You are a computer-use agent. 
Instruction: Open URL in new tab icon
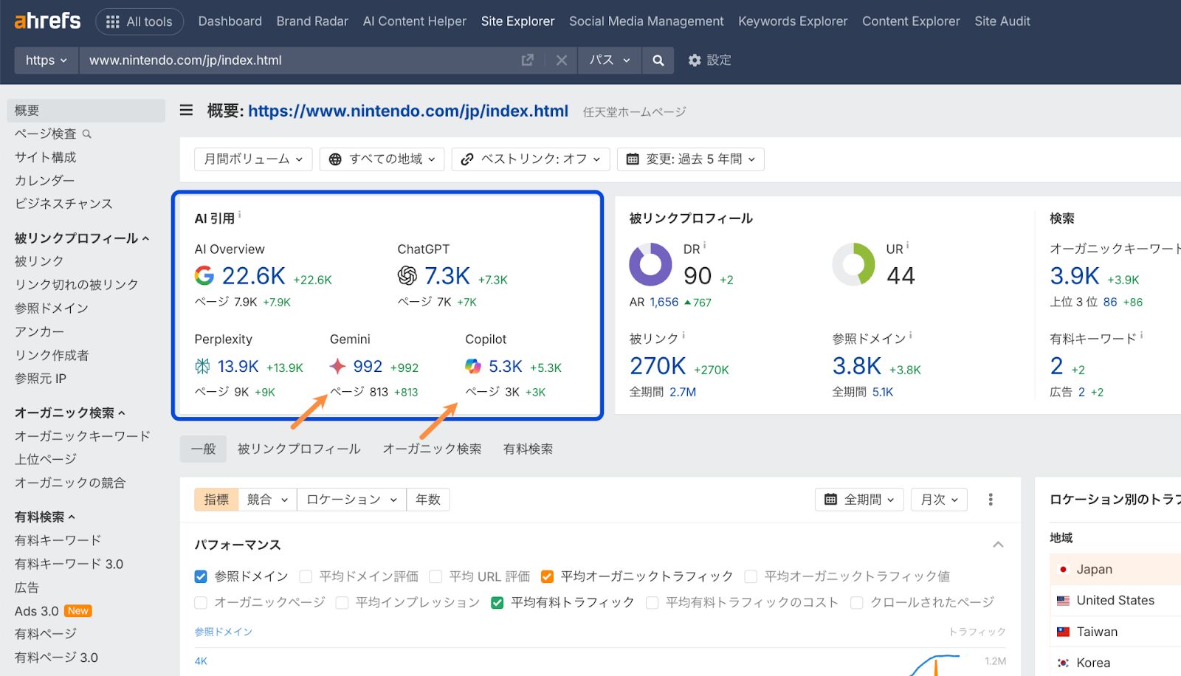pos(527,61)
